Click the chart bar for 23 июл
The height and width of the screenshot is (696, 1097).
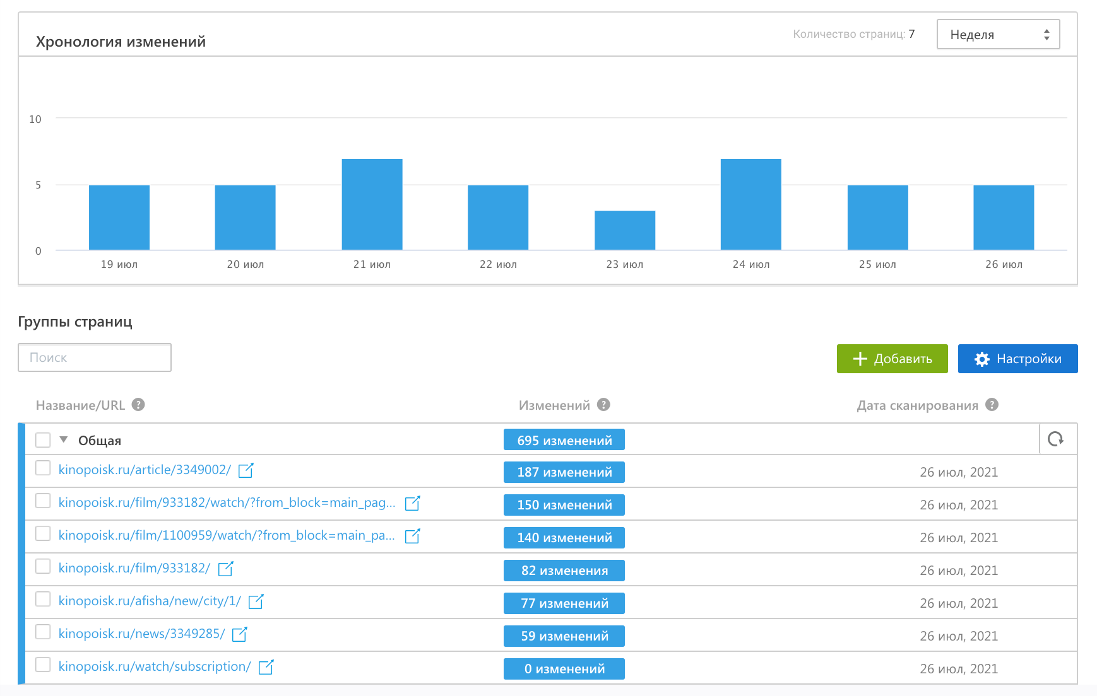[625, 231]
